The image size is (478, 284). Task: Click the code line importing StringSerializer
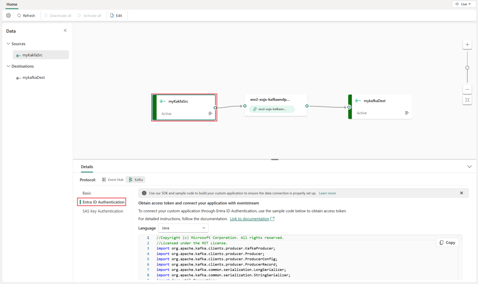[224, 275]
